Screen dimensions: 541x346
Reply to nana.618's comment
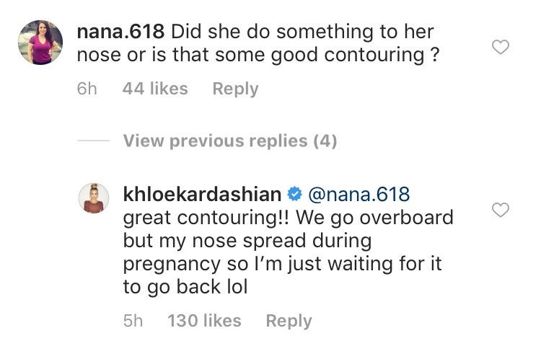[x=235, y=89]
